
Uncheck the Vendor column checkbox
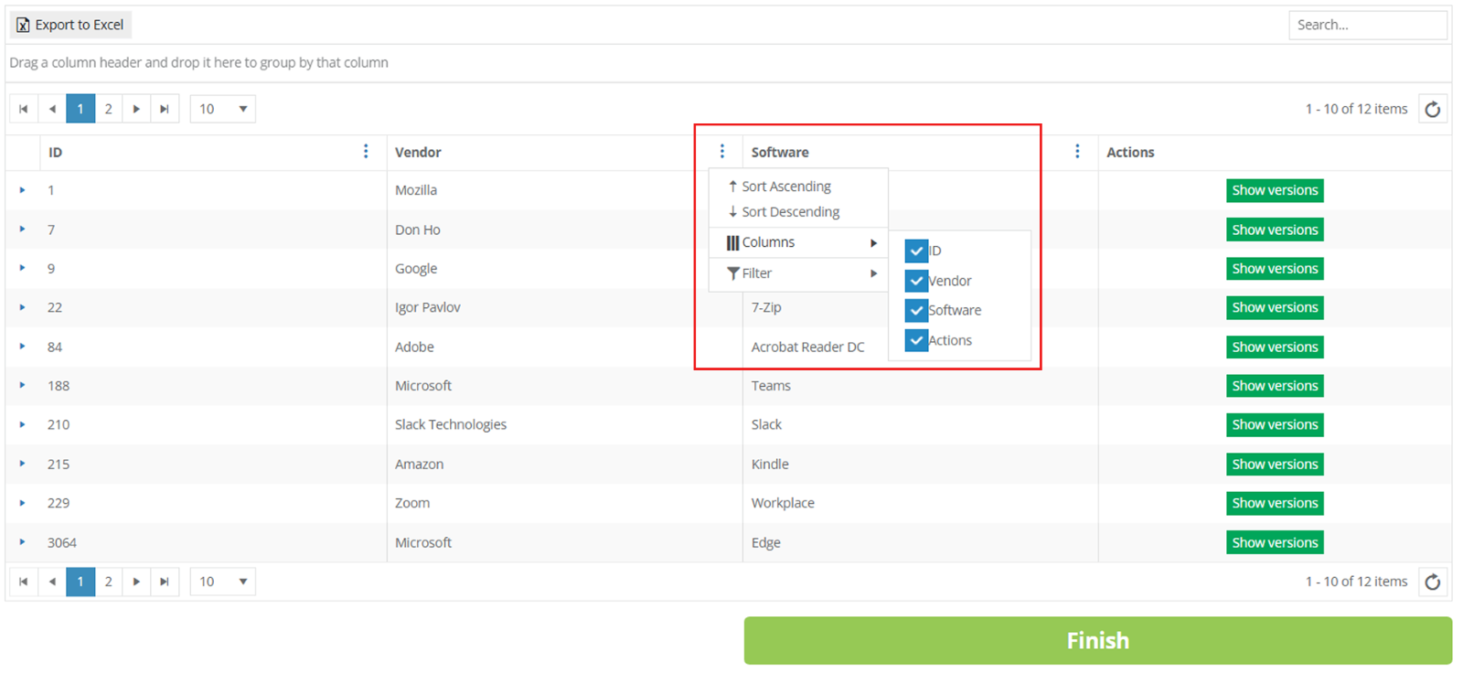click(916, 281)
